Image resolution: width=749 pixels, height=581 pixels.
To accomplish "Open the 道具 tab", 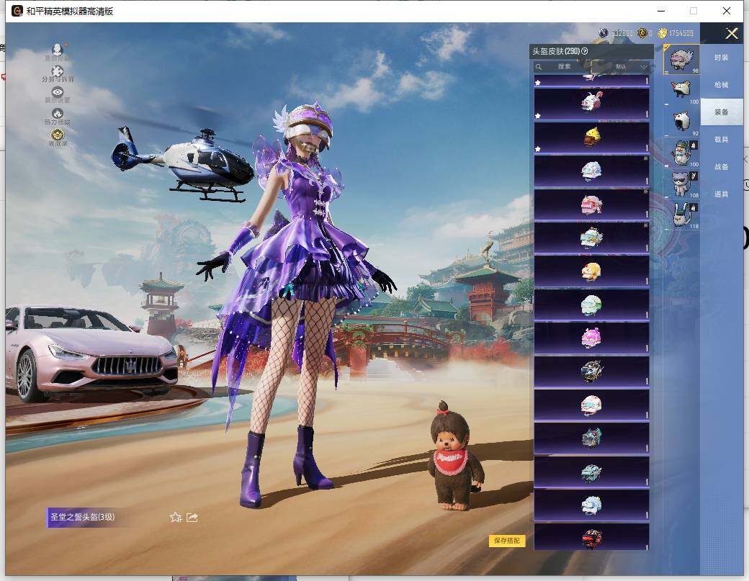I will tap(722, 194).
